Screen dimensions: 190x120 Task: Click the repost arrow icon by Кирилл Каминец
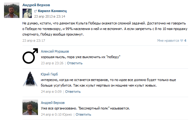tap(35, 11)
